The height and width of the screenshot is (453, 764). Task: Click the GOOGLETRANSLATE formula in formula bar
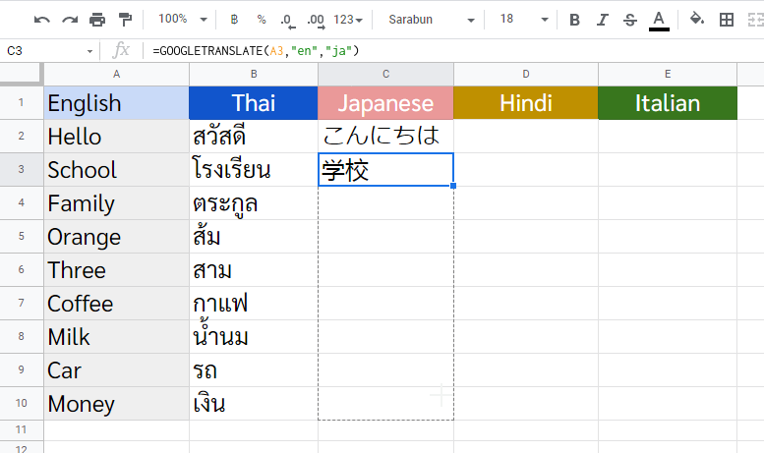(256, 51)
